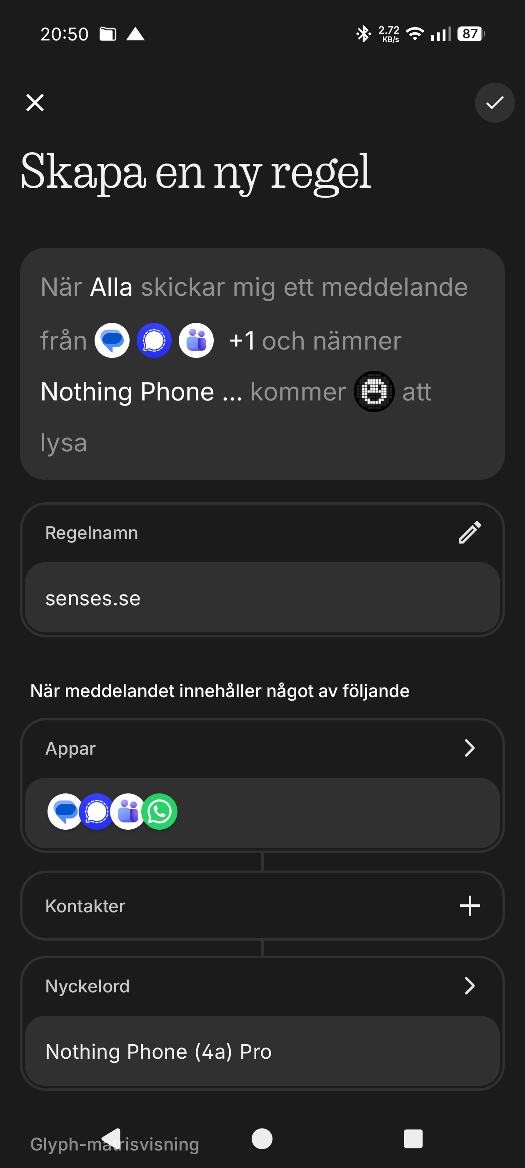Add a contact with the plus icon
525x1168 pixels.
pyautogui.click(x=469, y=906)
